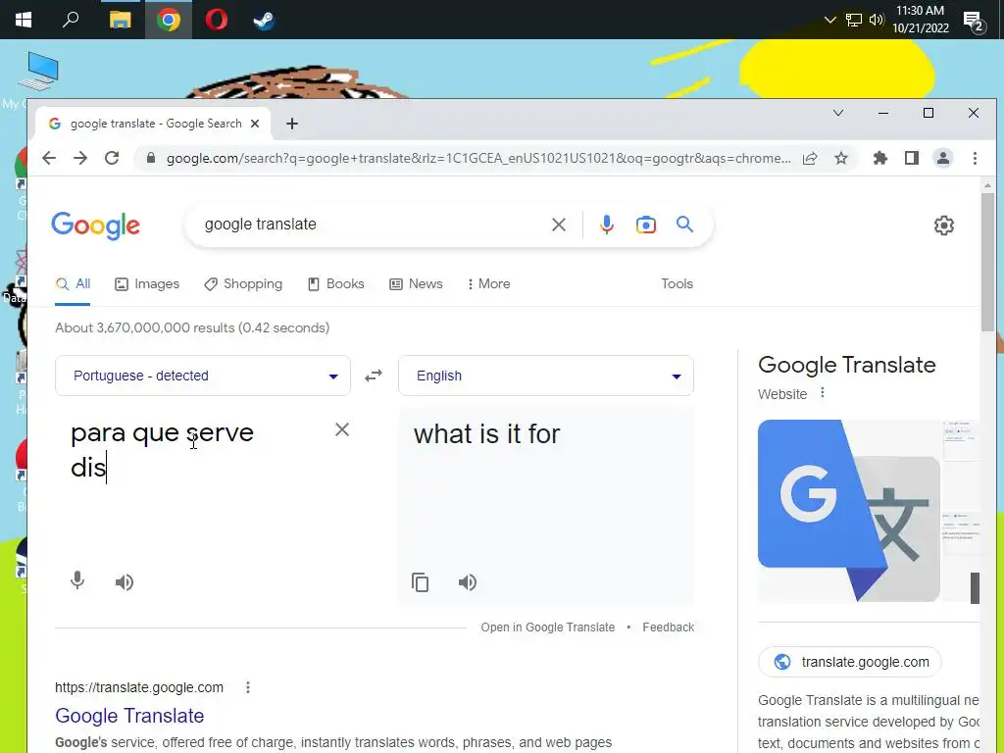Click the address bar URL
The image size is (1004, 753).
pos(478,158)
